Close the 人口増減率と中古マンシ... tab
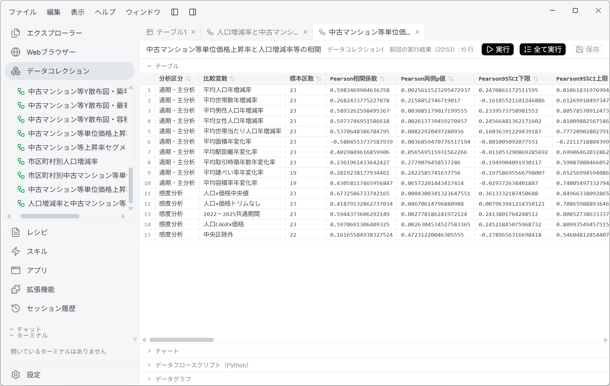This screenshot has width=610, height=386. point(305,32)
